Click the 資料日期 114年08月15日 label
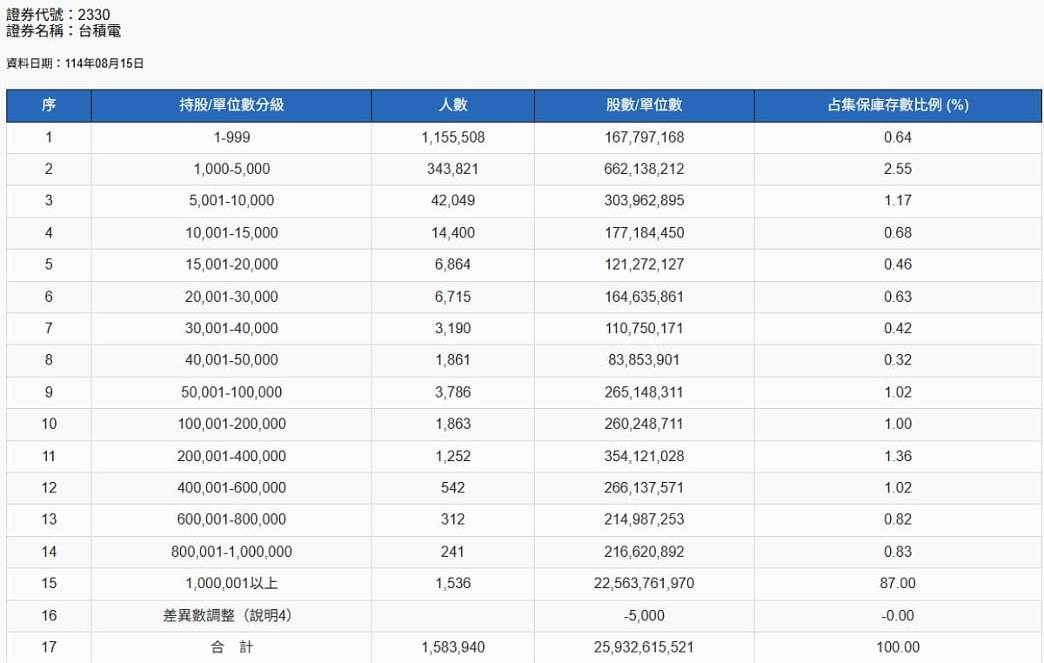This screenshot has width=1044, height=663. (75, 64)
